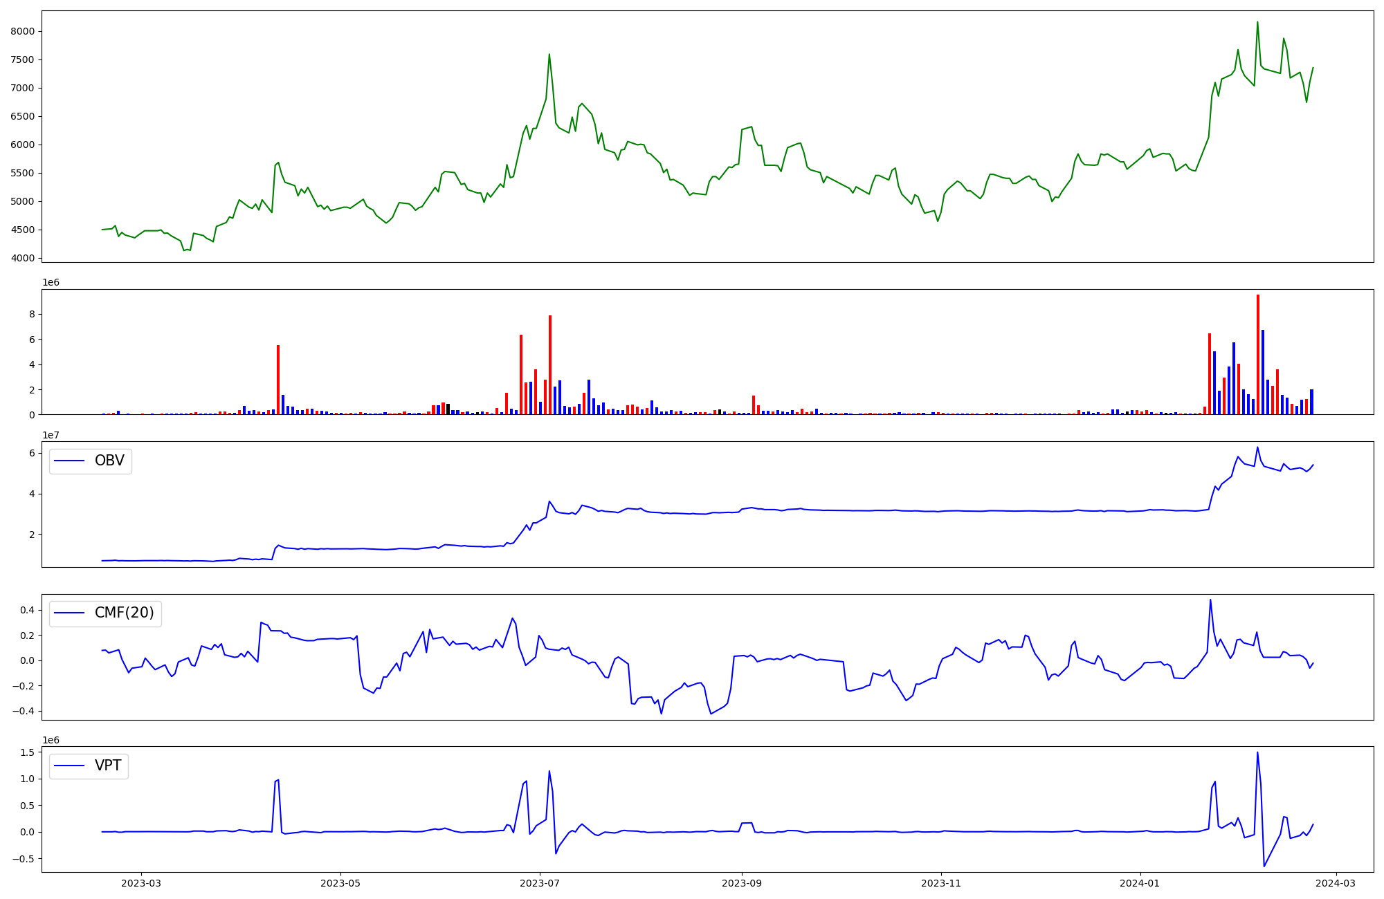The width and height of the screenshot is (1384, 899).
Task: Click the 0.4 tick label on CMF axis
Action: (x=28, y=610)
